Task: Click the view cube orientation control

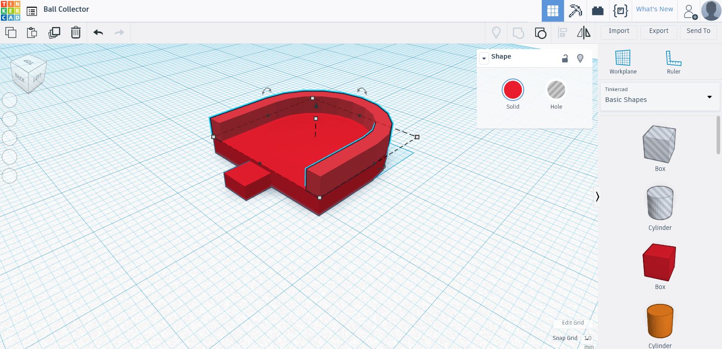Action: [x=28, y=73]
